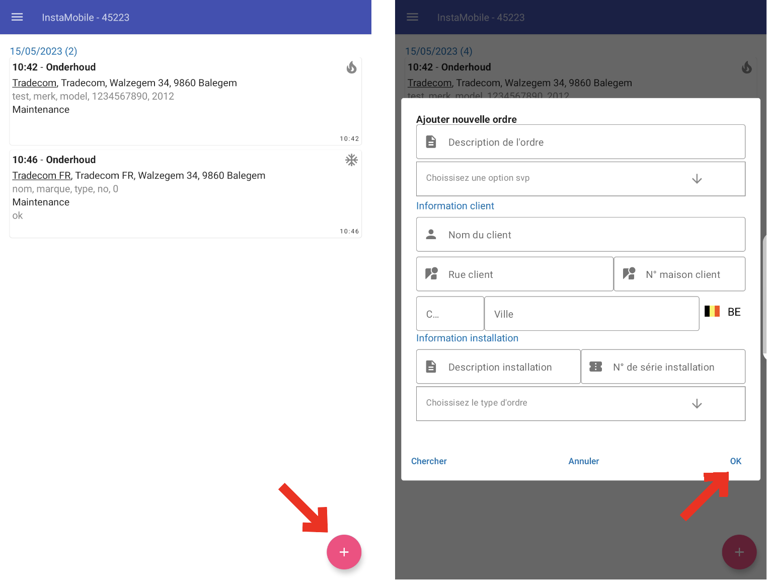Tap the flame icon in dimmed right screen
This screenshot has height=581, width=767.
[747, 67]
